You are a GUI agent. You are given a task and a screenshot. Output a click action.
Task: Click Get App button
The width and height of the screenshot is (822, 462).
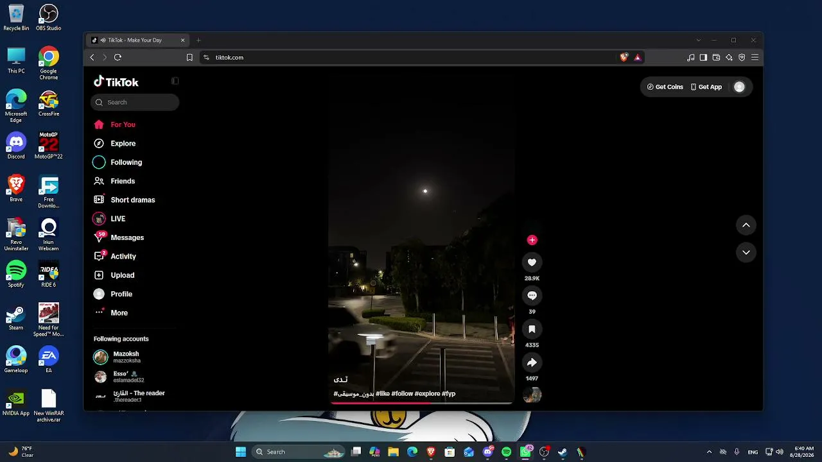tap(706, 87)
